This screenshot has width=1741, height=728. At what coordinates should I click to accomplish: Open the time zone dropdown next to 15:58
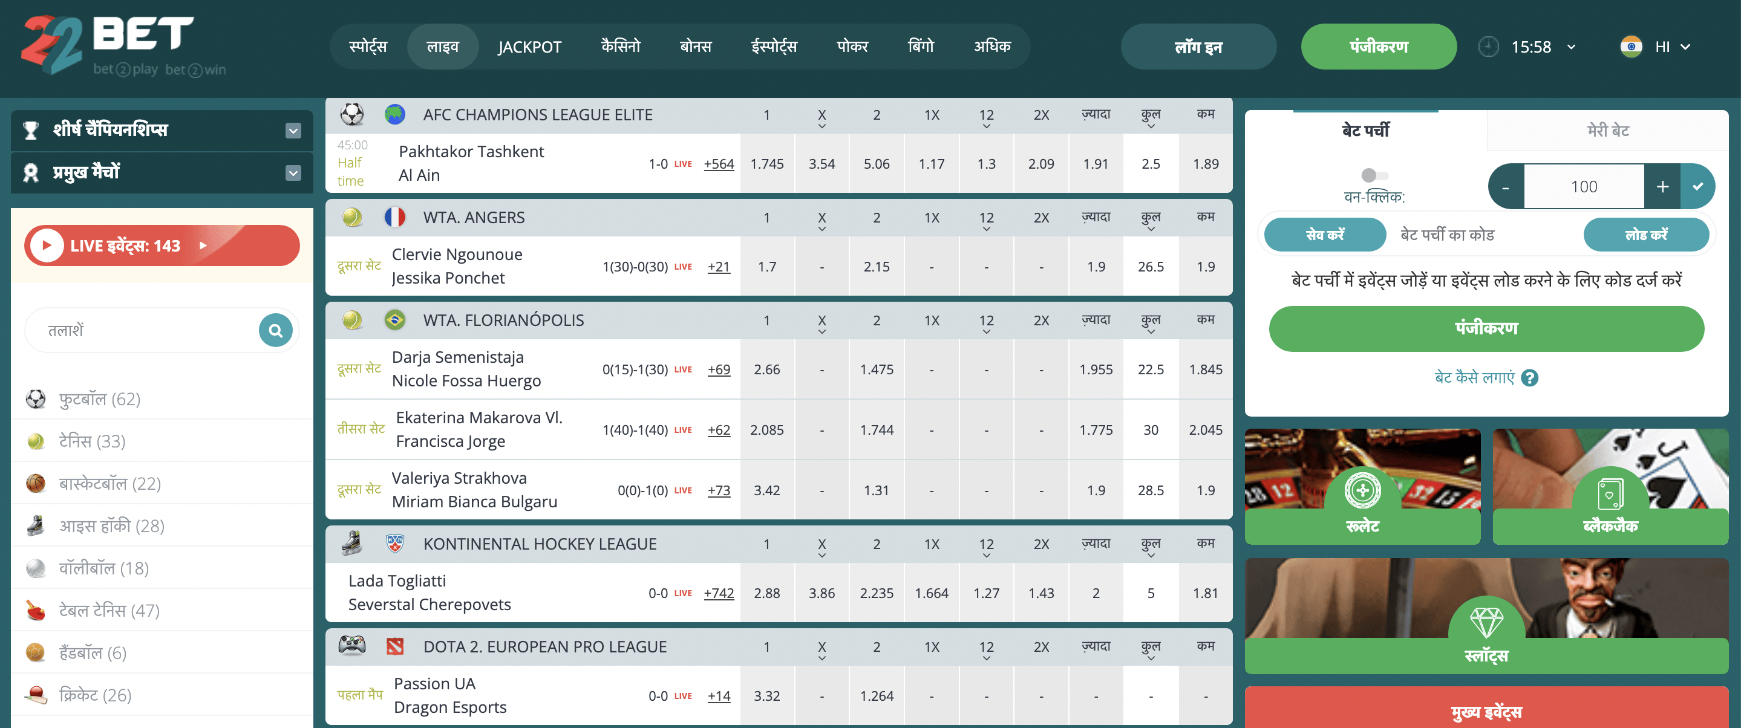[x=1572, y=47]
